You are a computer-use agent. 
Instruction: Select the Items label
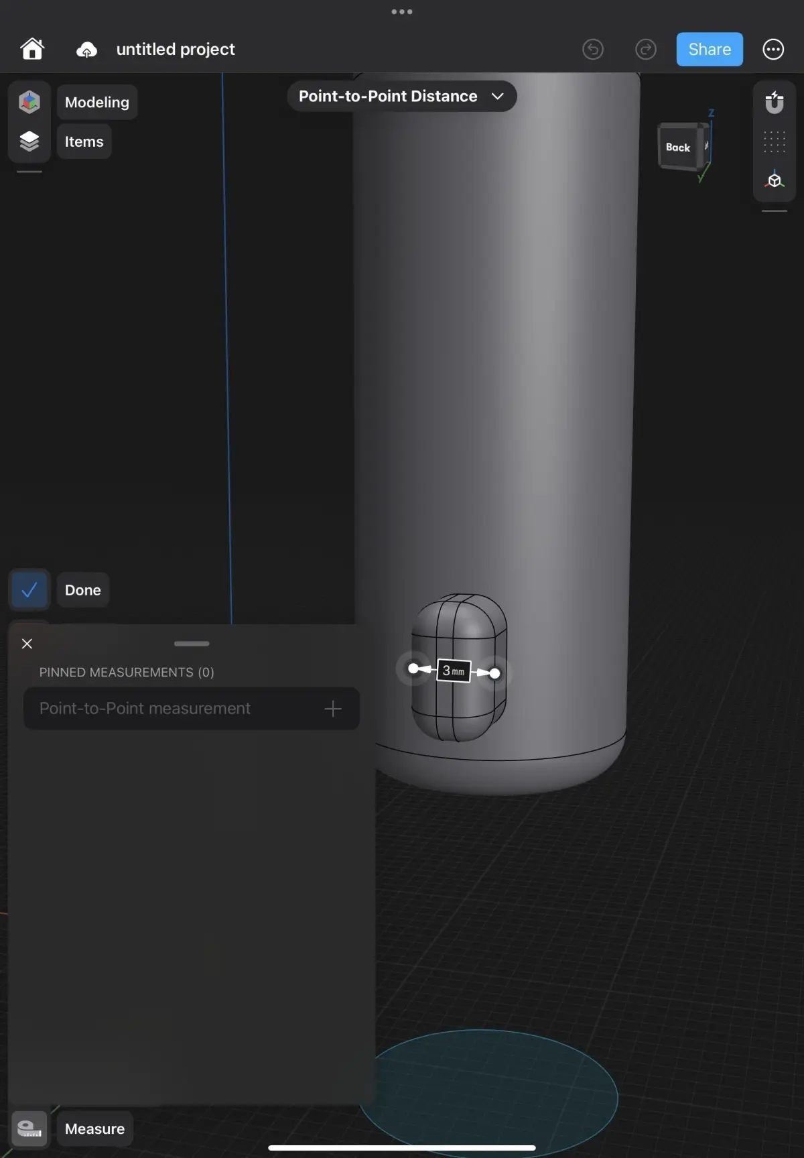coord(84,141)
